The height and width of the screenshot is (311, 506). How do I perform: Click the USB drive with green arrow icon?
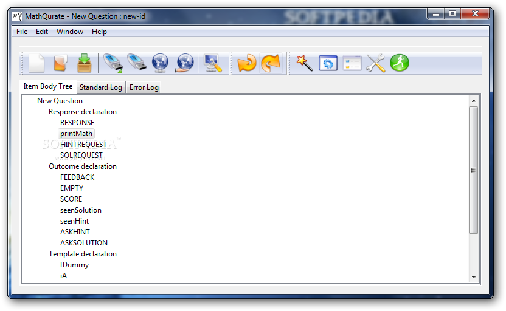113,63
